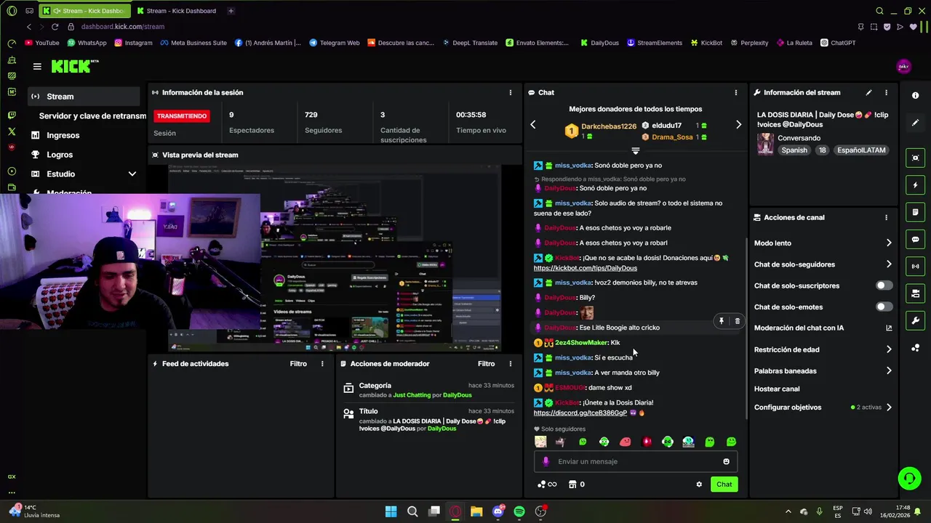The height and width of the screenshot is (523, 931).
Task: Open the discord.gg invite link
Action: tap(580, 413)
